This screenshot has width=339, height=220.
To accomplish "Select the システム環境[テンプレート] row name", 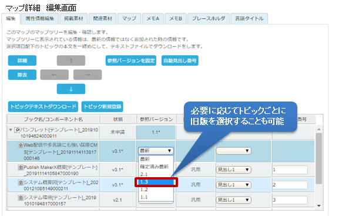I will click(60, 201).
